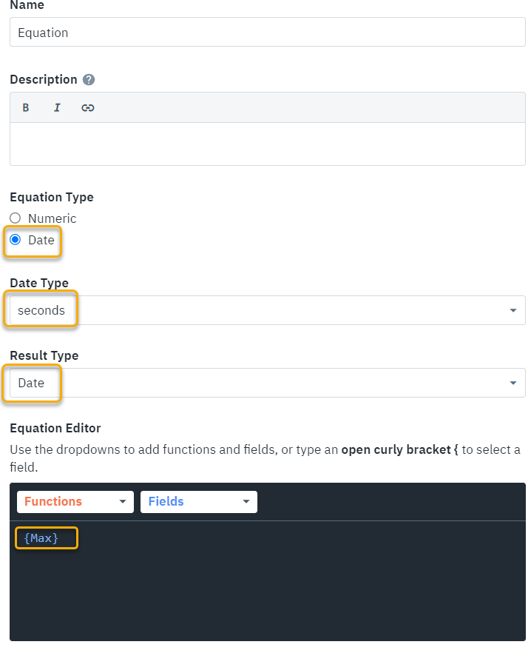Expand the Fields dropdown

click(198, 501)
